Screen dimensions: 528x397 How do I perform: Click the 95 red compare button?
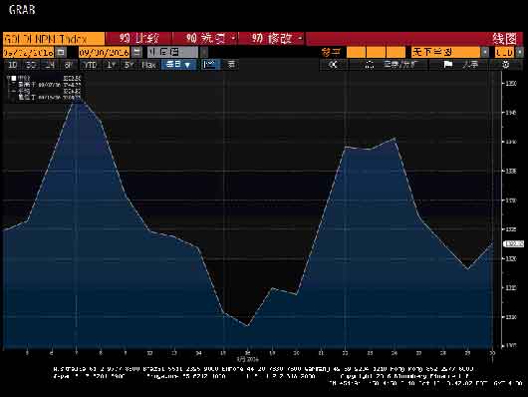[x=138, y=39]
